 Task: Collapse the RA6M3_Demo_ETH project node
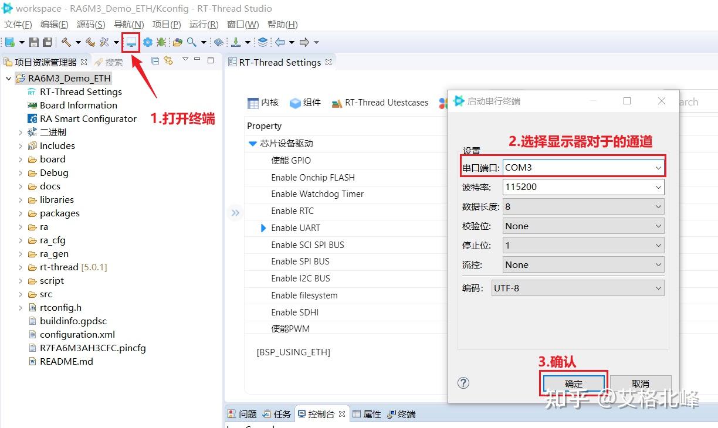[x=8, y=79]
